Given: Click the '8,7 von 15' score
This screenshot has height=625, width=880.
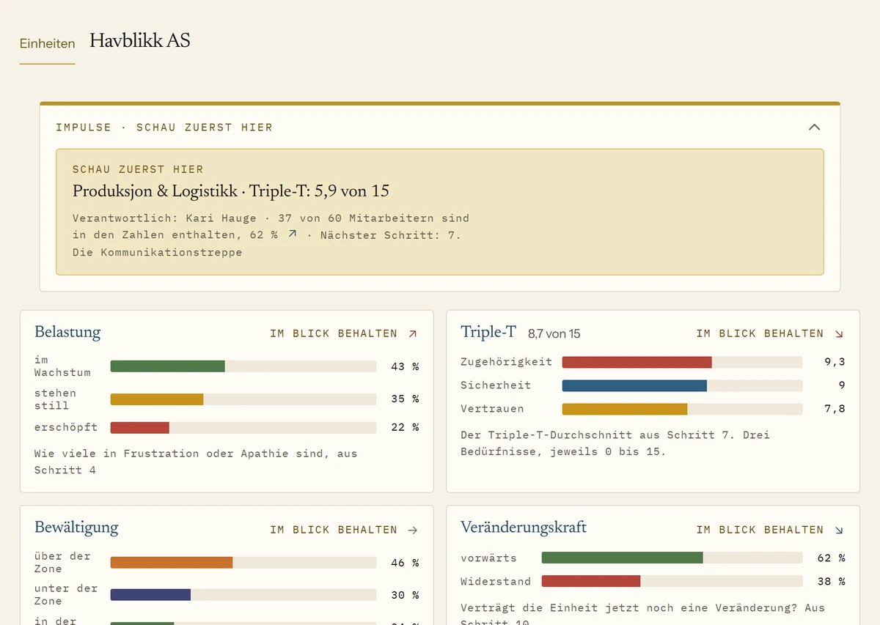Looking at the screenshot, I should pos(554,334).
